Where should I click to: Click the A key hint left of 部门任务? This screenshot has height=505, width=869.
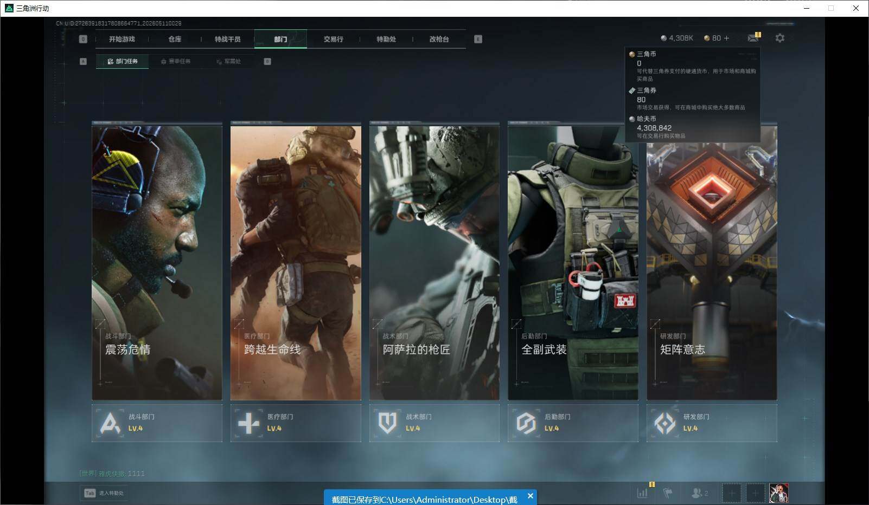83,61
